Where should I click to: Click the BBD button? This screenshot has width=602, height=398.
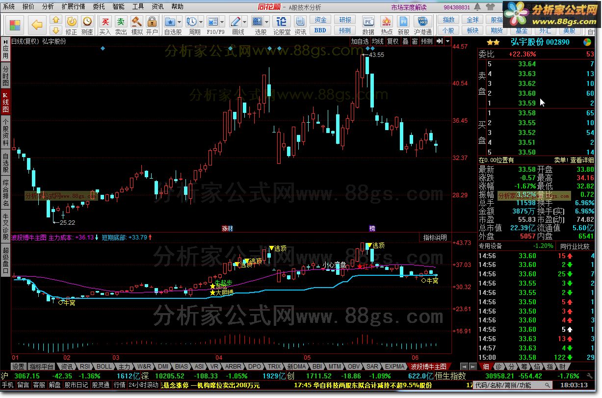click(320, 30)
